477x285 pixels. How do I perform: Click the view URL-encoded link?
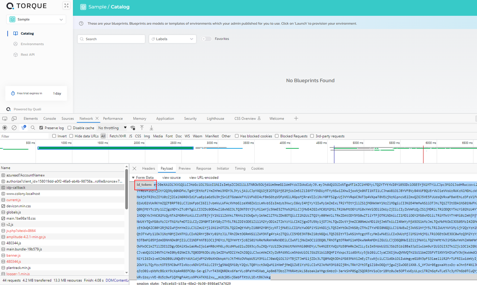click(204, 177)
